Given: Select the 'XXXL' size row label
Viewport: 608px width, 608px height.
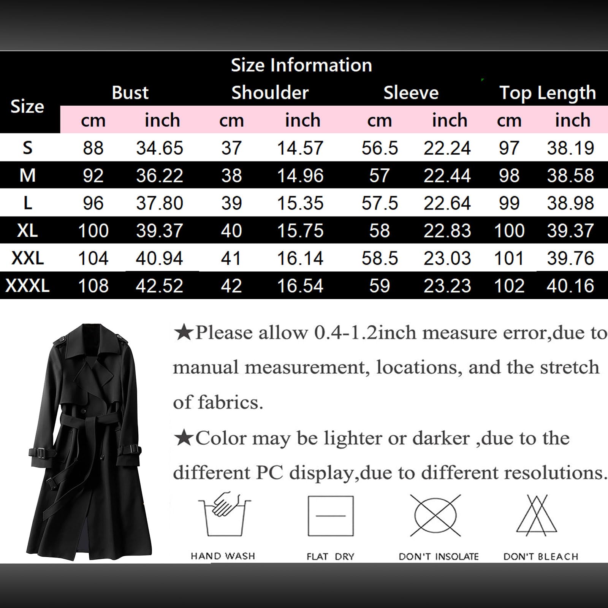Looking at the screenshot, I should 27,285.
